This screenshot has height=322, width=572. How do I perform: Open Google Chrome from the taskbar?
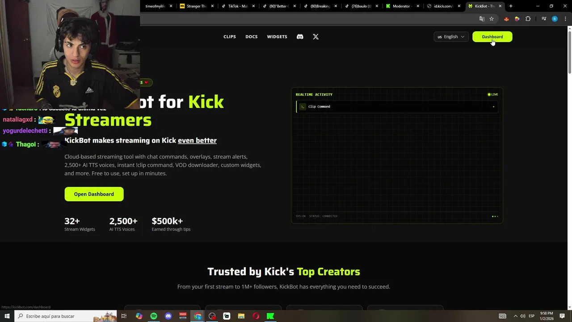[198, 316]
